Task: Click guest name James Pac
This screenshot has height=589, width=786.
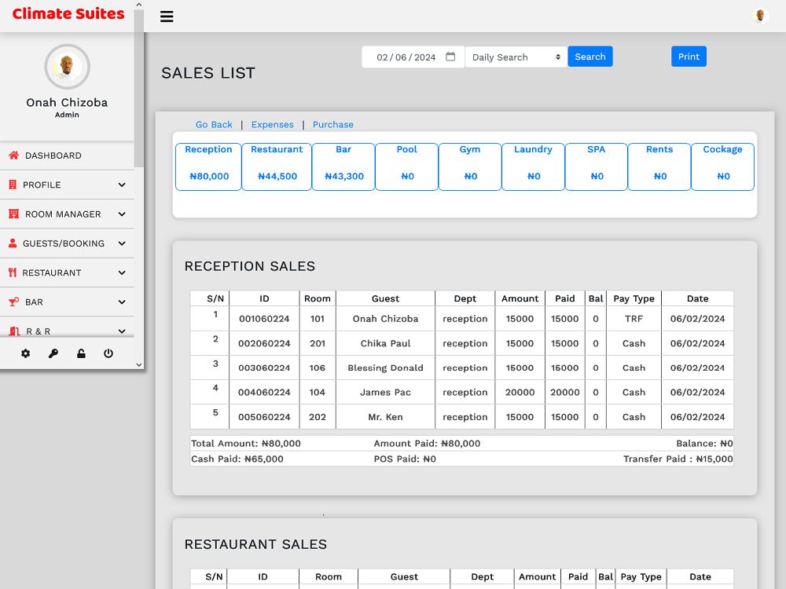Action: pyautogui.click(x=385, y=392)
